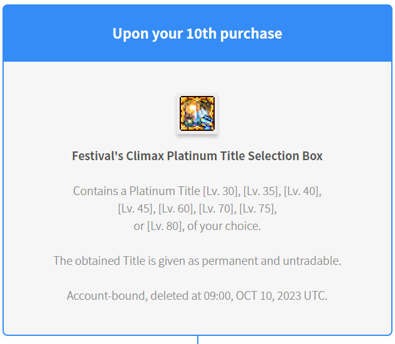This screenshot has height=344, width=395.
Task: Click the Platinum Title Selection Box item icon
Action: [197, 113]
